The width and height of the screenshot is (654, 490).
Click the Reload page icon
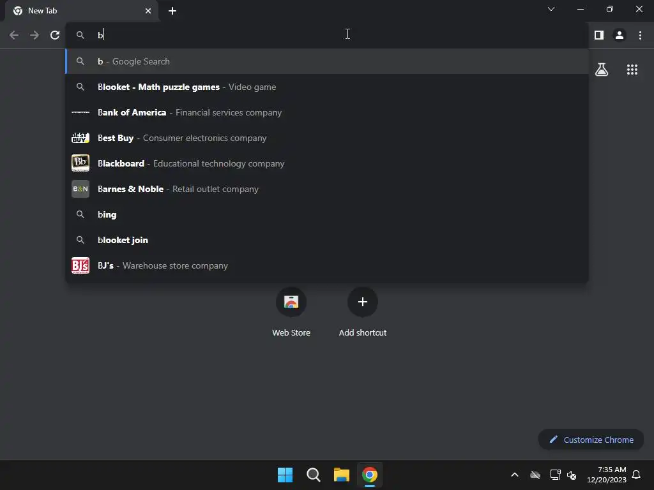pyautogui.click(x=55, y=35)
